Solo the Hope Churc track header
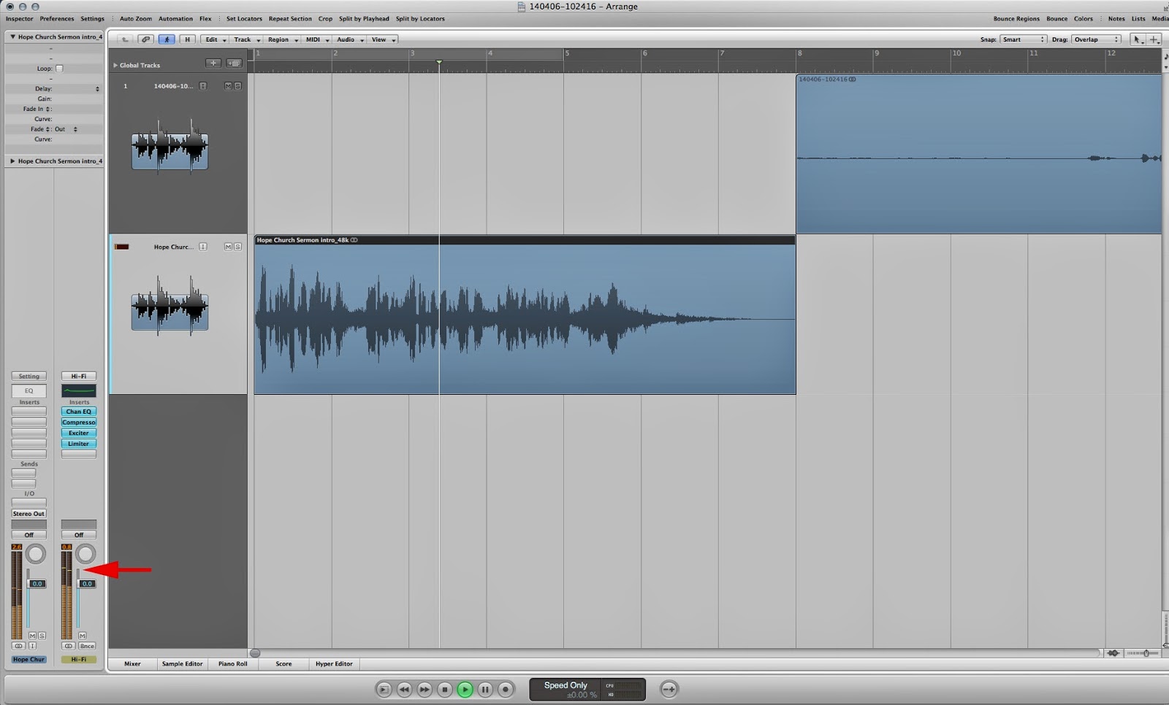Screen dimensions: 1169x705 point(237,247)
